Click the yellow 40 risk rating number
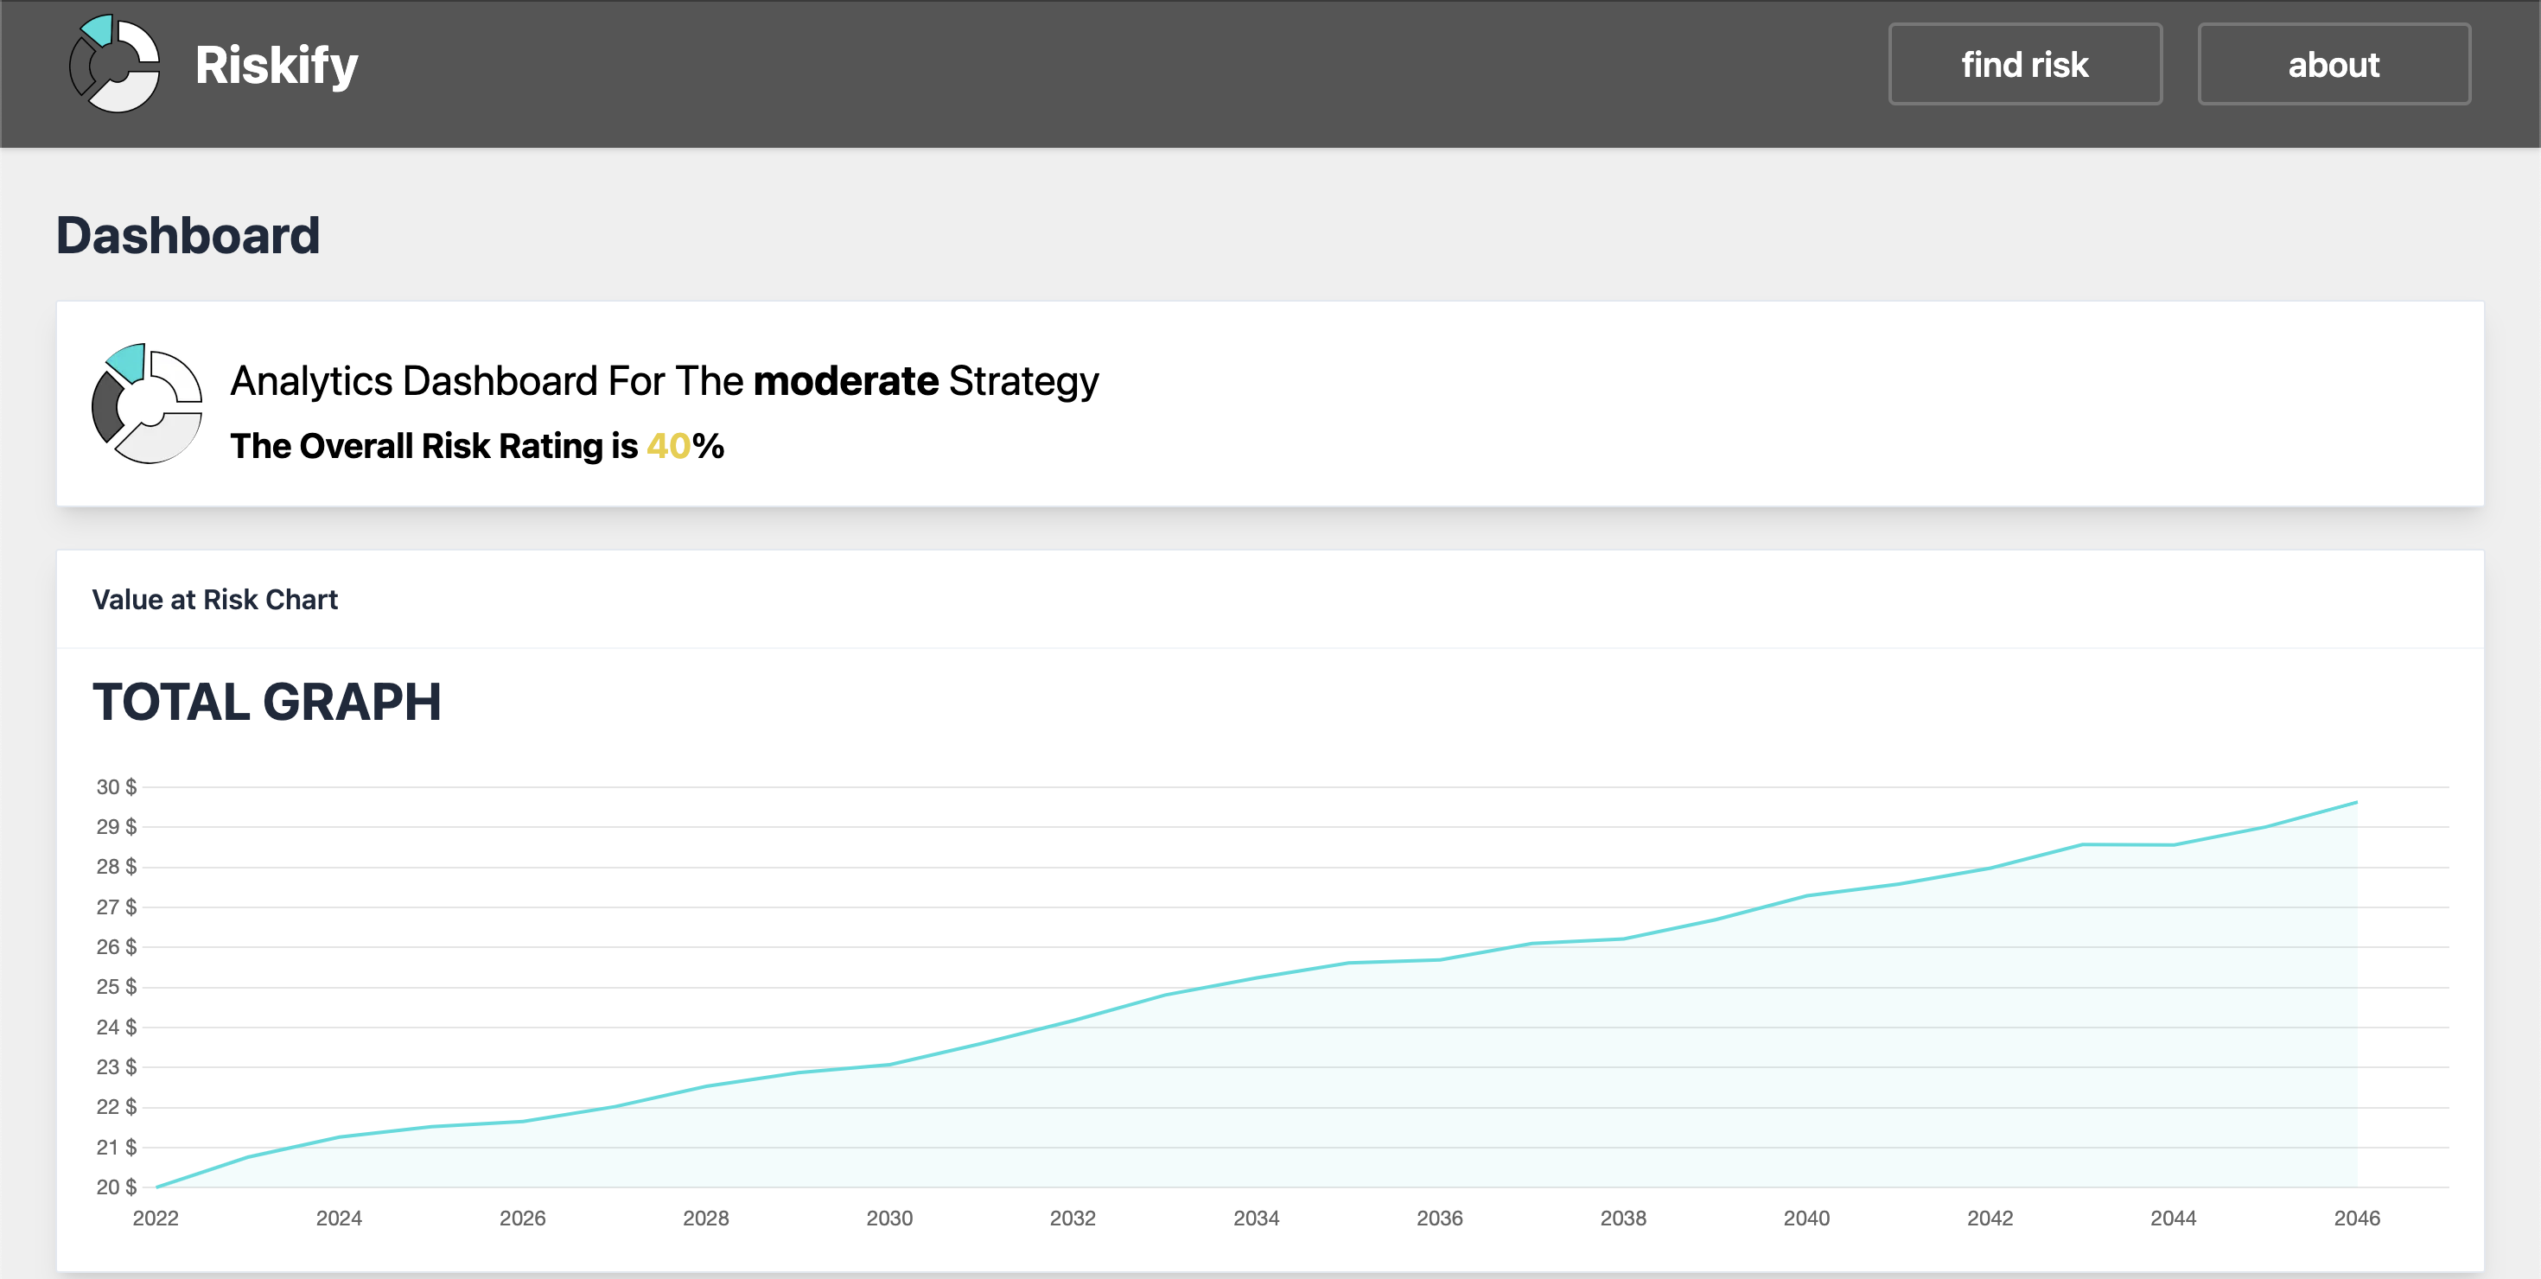The image size is (2541, 1279). coord(668,446)
